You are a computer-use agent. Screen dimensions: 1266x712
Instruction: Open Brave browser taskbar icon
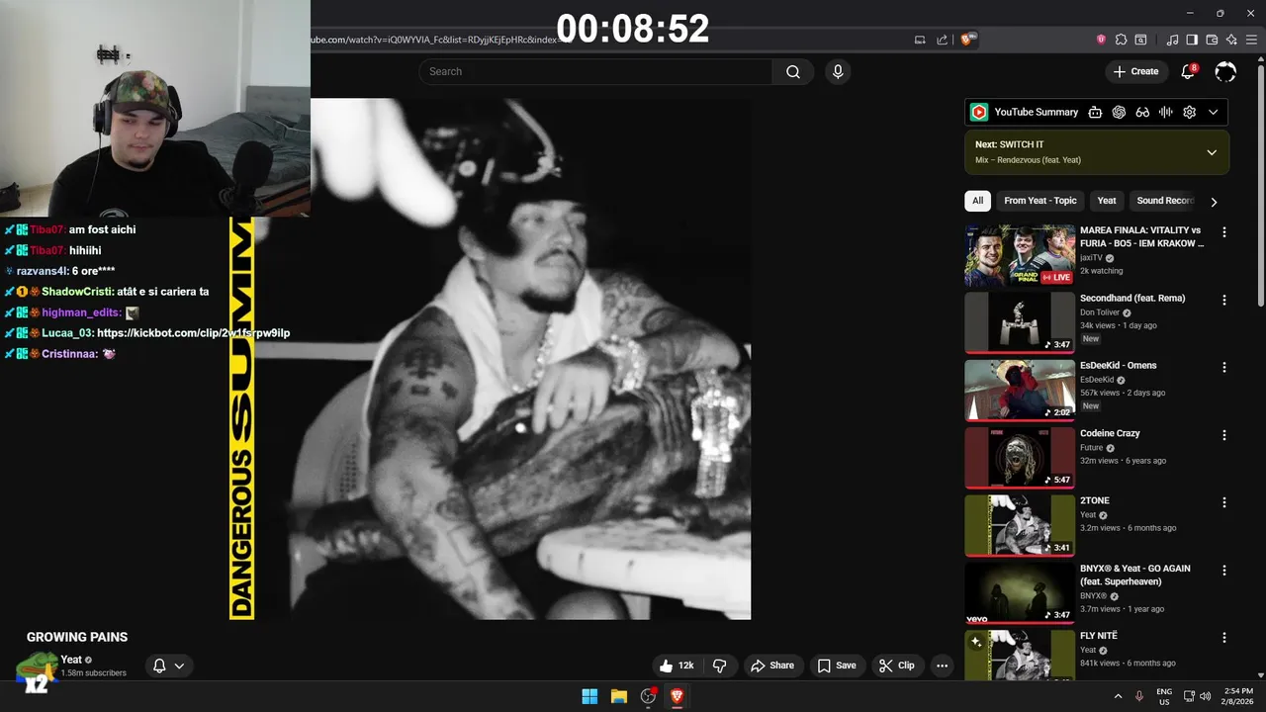tap(678, 696)
